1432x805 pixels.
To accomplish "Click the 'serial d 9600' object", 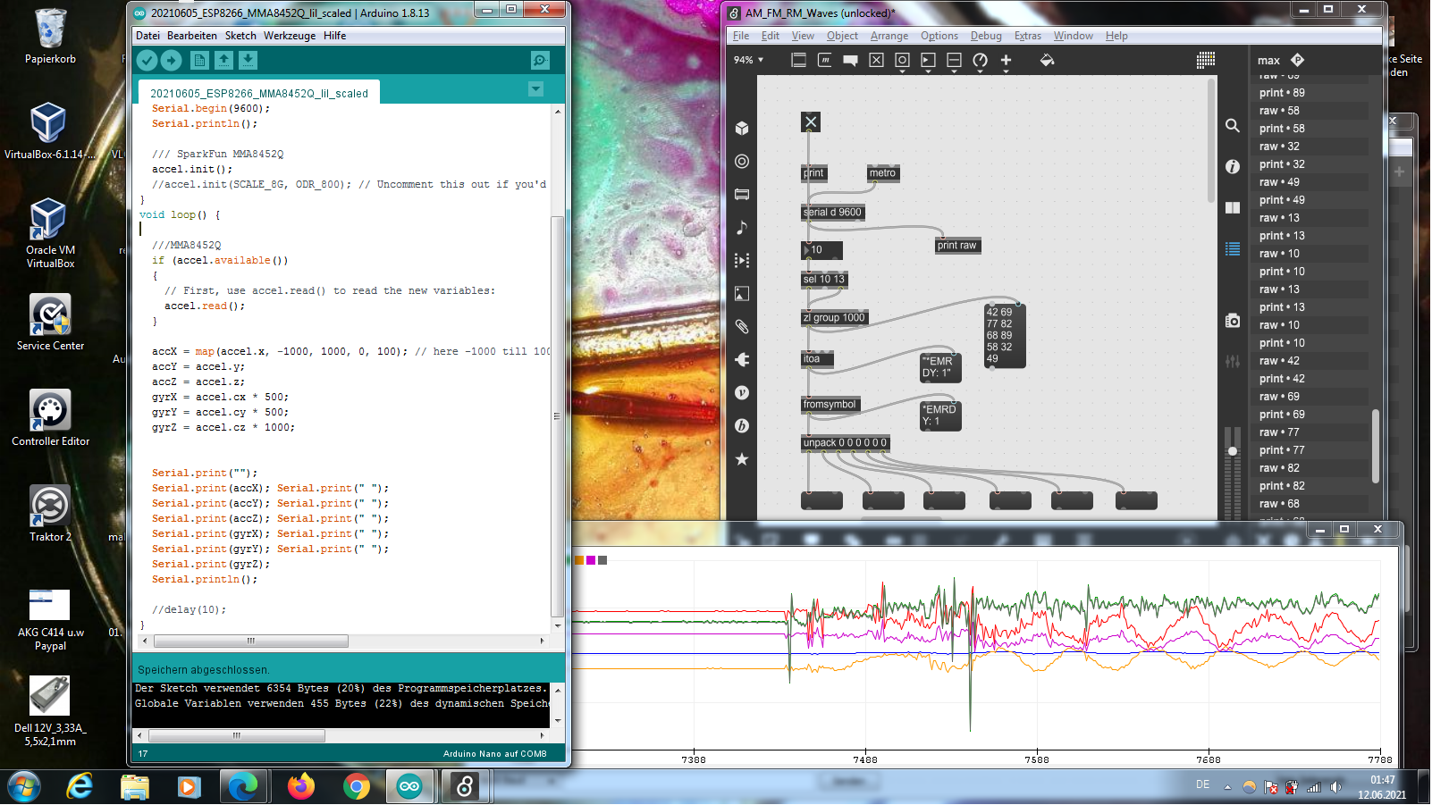I will [x=832, y=213].
